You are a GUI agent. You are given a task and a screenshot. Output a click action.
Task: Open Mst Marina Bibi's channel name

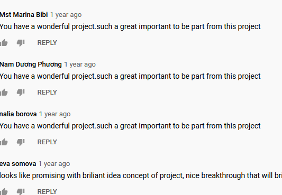24,15
